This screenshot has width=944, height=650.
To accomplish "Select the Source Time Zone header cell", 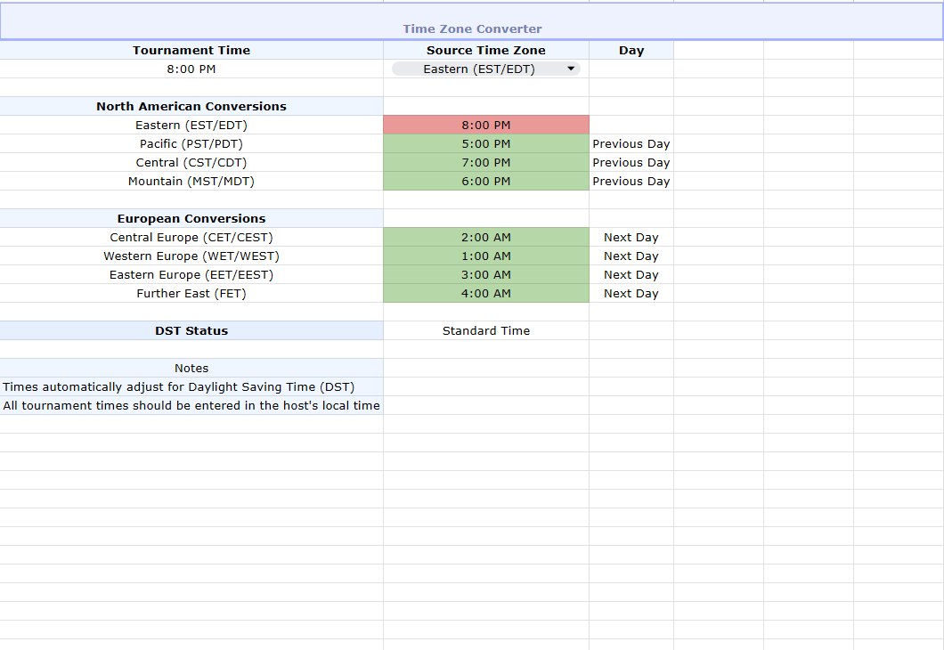I will 486,50.
